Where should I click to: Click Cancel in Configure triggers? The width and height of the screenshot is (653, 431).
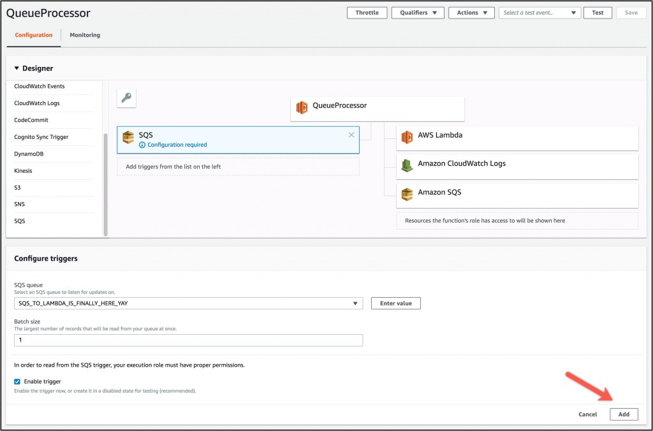pos(587,414)
